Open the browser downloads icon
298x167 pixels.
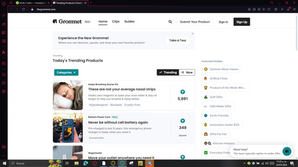[288, 9]
